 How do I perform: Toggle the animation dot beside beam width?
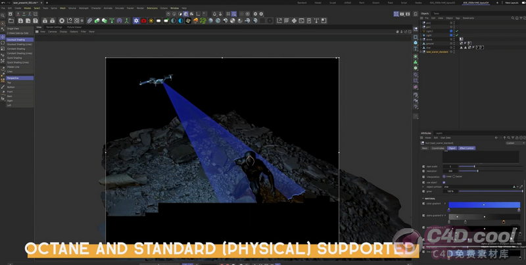(423, 166)
